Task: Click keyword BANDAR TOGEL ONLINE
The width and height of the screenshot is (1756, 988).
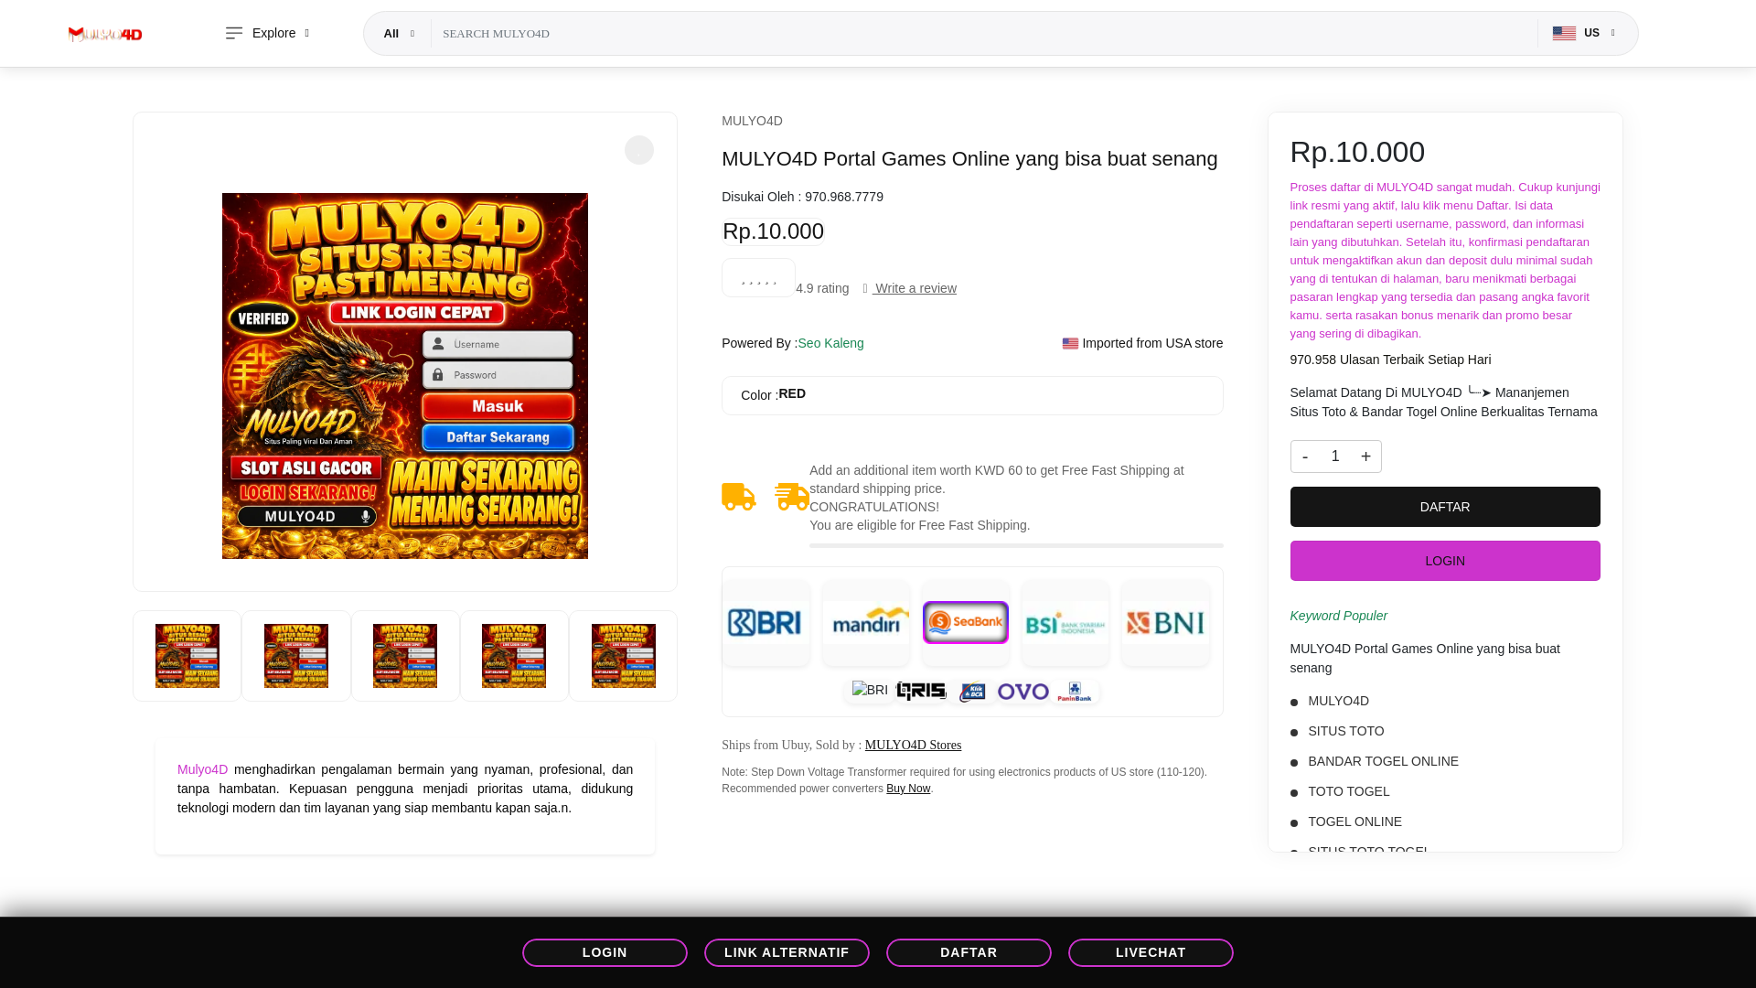Action: tap(1383, 761)
